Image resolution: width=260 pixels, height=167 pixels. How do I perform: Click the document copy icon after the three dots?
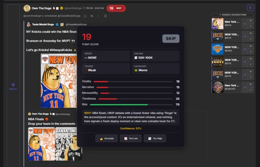click(105, 16)
